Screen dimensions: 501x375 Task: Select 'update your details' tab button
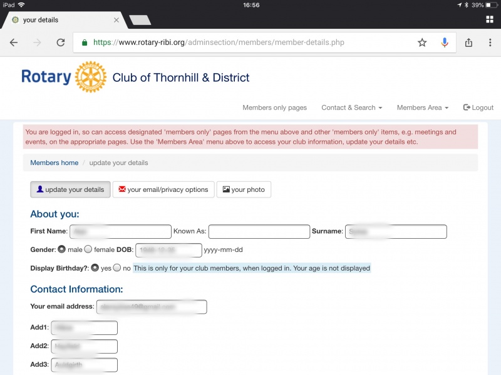click(x=70, y=189)
